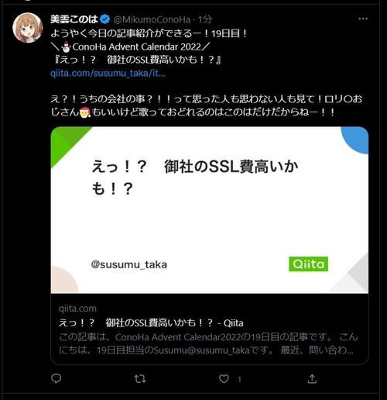Click the Santa emoji in the tweet text

point(84,112)
